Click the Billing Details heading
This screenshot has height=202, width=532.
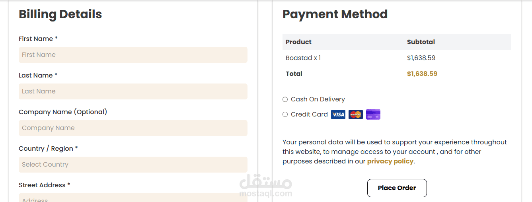[60, 14]
